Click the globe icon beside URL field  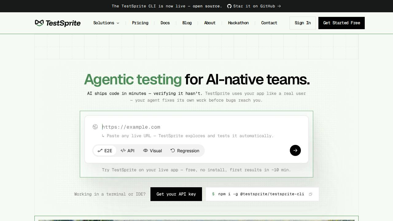[95, 127]
